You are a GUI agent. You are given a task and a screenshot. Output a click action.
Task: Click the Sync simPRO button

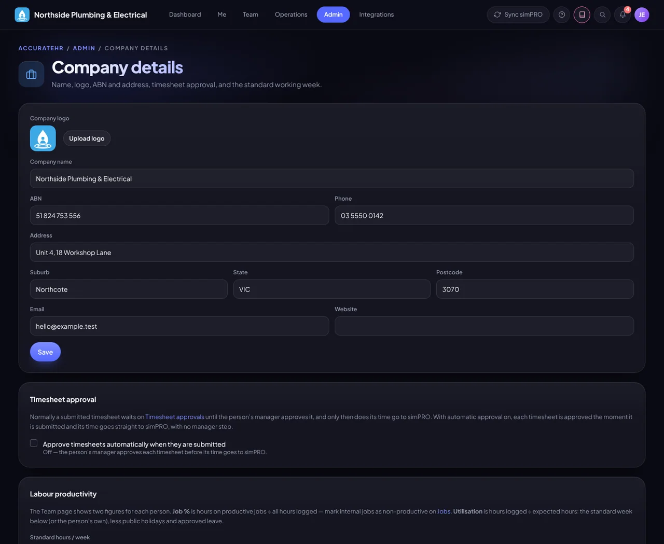(x=518, y=15)
